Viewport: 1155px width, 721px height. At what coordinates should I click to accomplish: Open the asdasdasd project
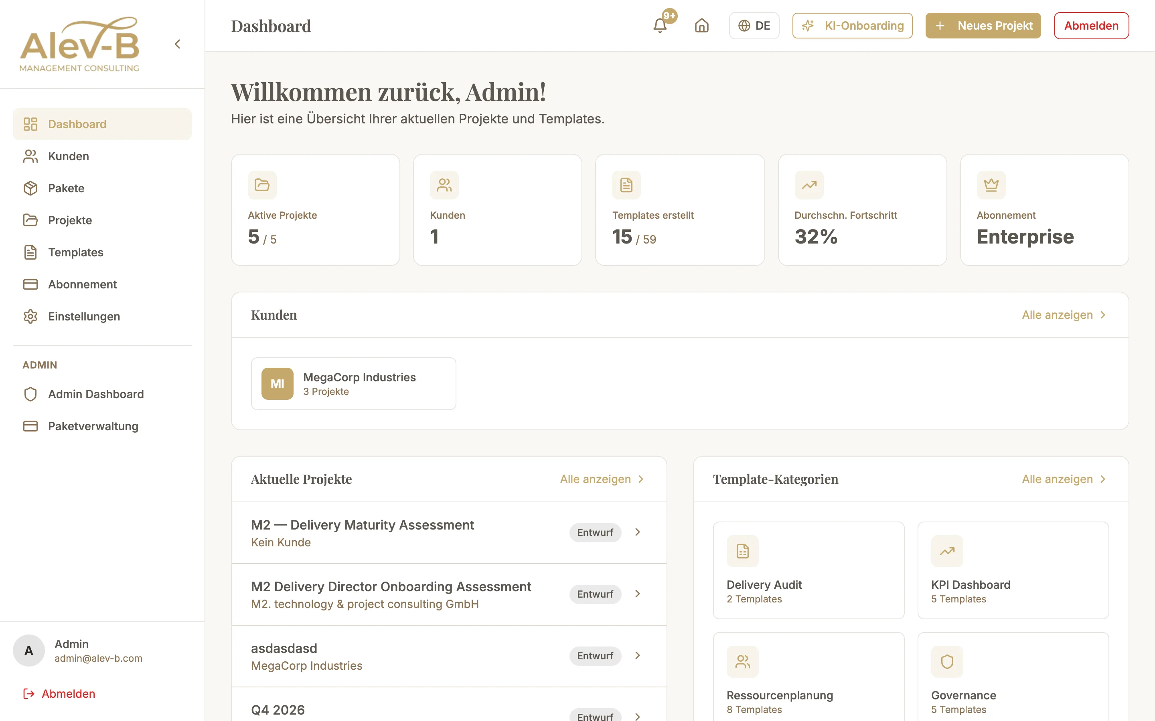coord(449,656)
